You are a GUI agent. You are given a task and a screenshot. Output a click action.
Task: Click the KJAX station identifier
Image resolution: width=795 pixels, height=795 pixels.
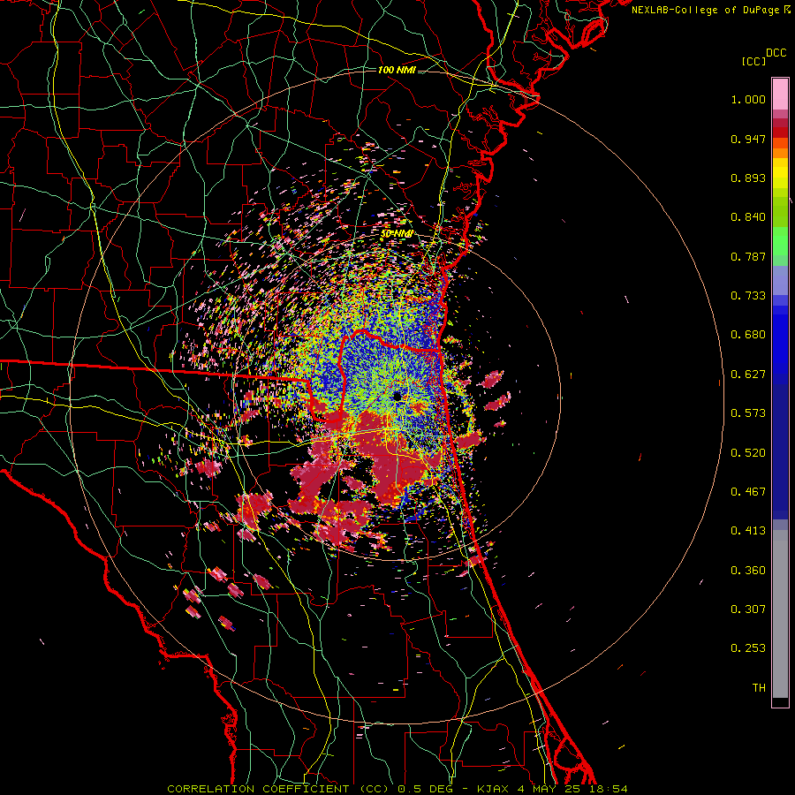click(x=494, y=789)
